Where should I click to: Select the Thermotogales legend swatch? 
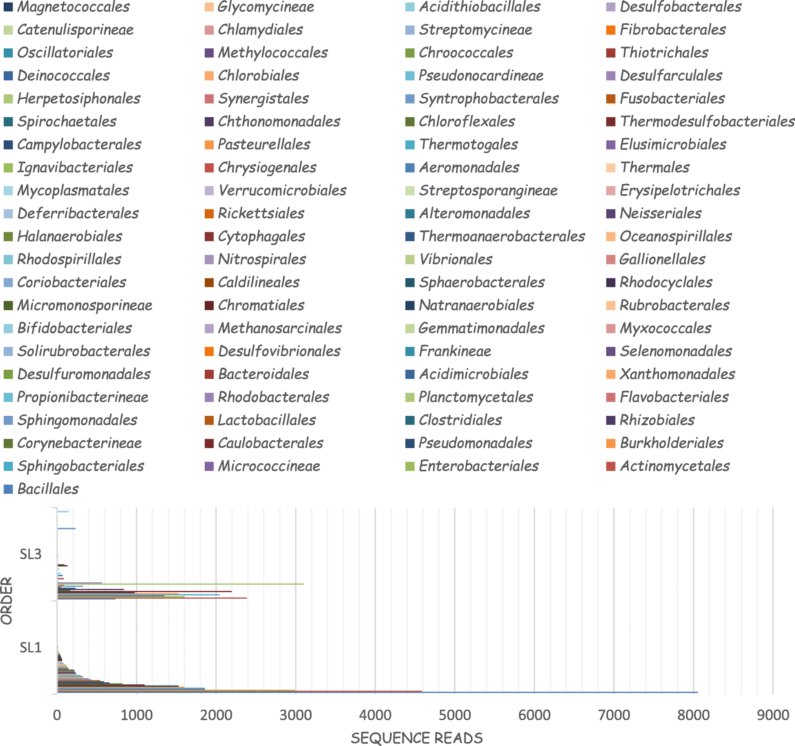tap(410, 144)
